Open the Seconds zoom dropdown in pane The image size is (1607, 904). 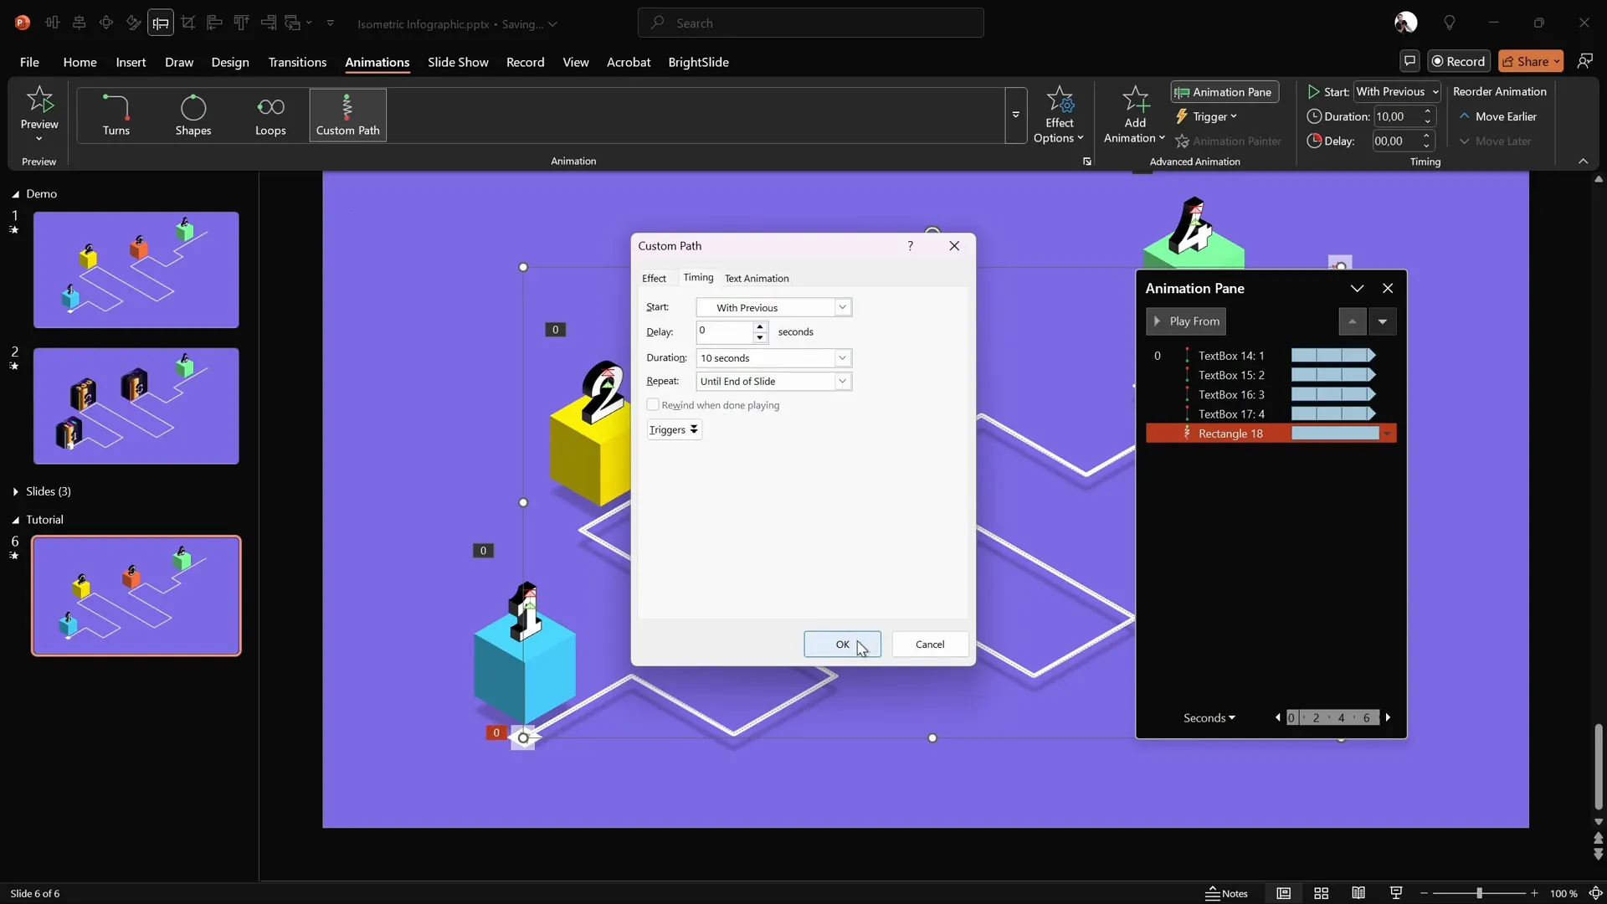click(1209, 718)
